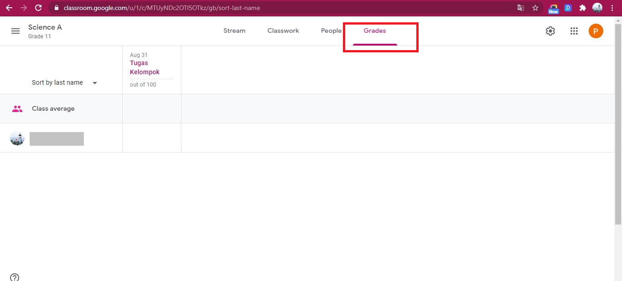The height and width of the screenshot is (281, 622).
Task: Click the 'out of 100' text
Action: click(143, 85)
